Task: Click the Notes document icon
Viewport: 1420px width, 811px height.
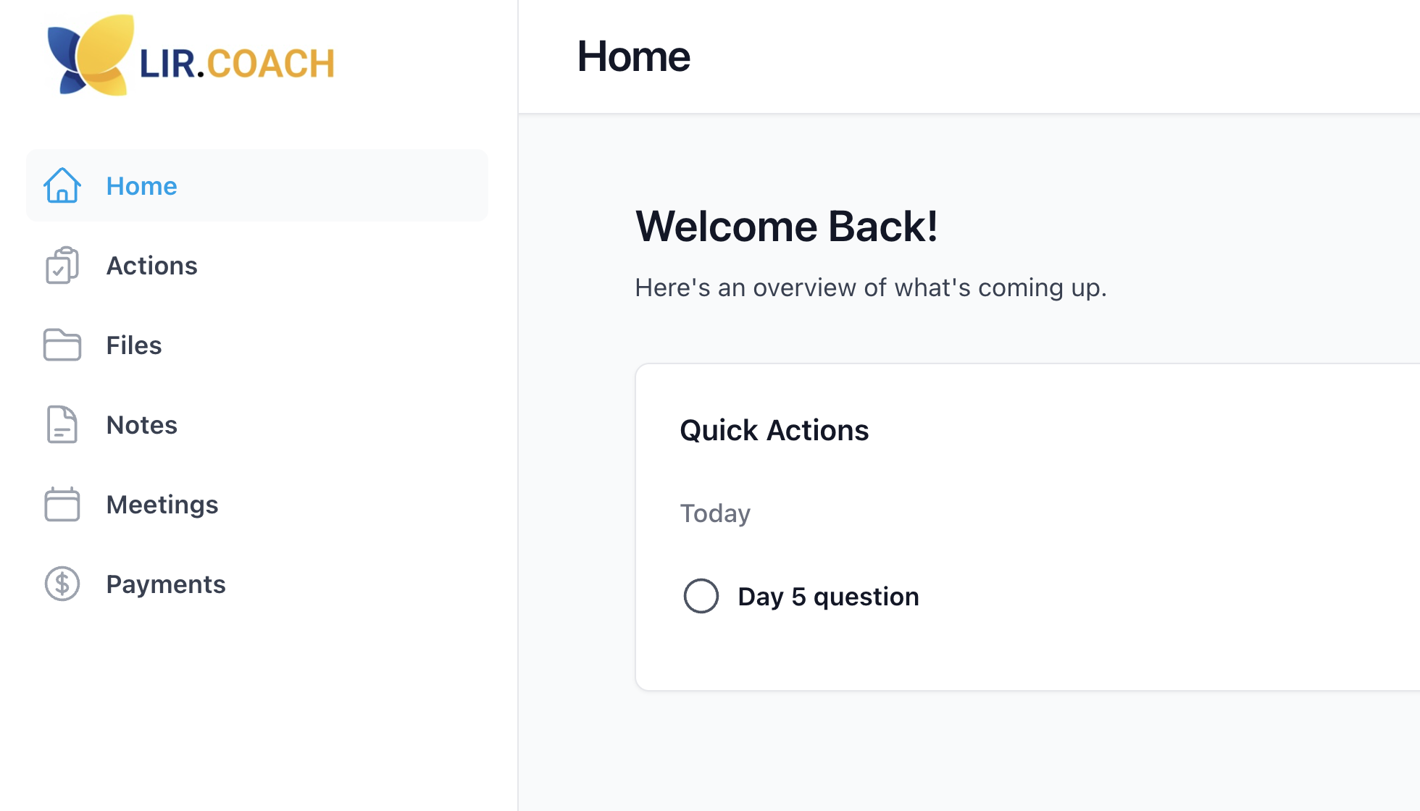Action: click(62, 425)
